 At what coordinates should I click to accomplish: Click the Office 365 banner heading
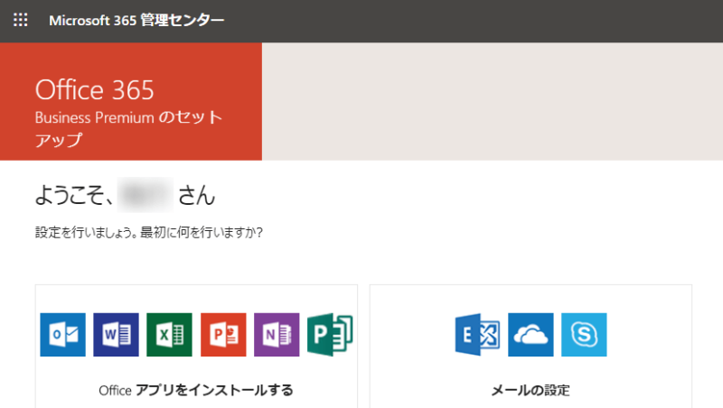pyautogui.click(x=95, y=89)
